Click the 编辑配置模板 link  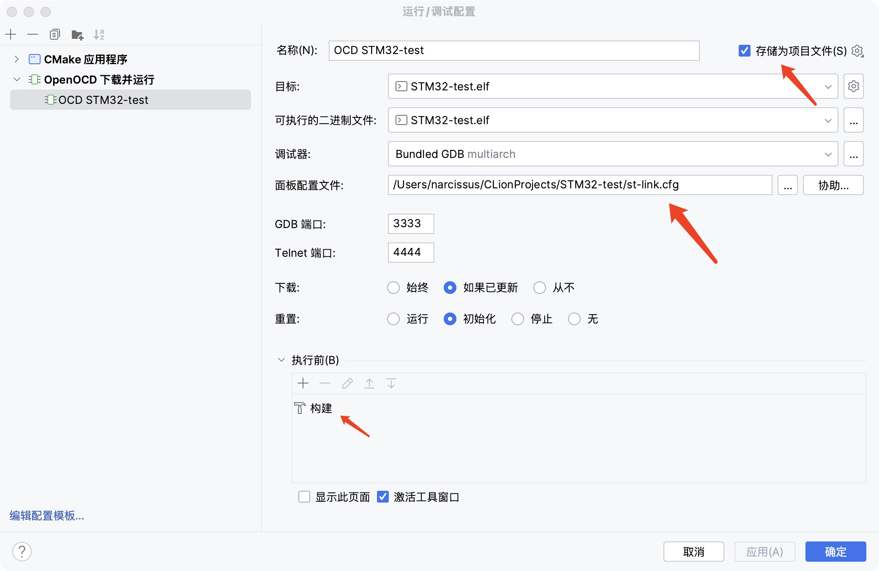click(x=47, y=515)
